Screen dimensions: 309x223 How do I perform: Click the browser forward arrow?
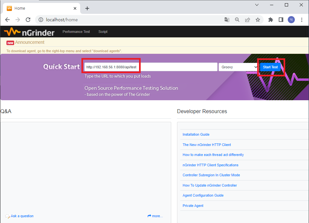point(18,20)
